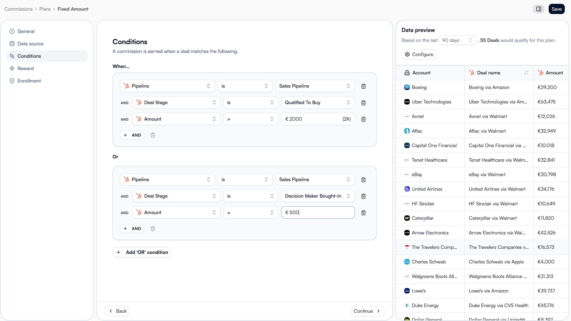Viewport: 571px width, 321px height.
Task: Open Plans breadcrumb link
Action: pyautogui.click(x=45, y=9)
